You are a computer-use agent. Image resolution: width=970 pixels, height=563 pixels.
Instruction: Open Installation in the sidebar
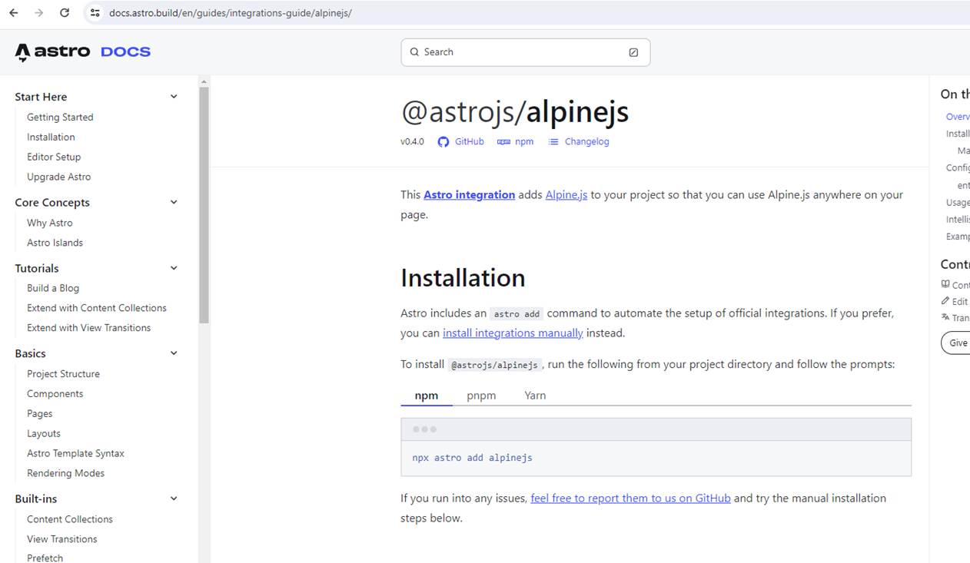pyautogui.click(x=51, y=137)
